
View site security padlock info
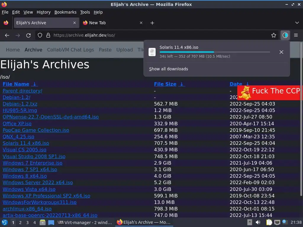click(48, 35)
